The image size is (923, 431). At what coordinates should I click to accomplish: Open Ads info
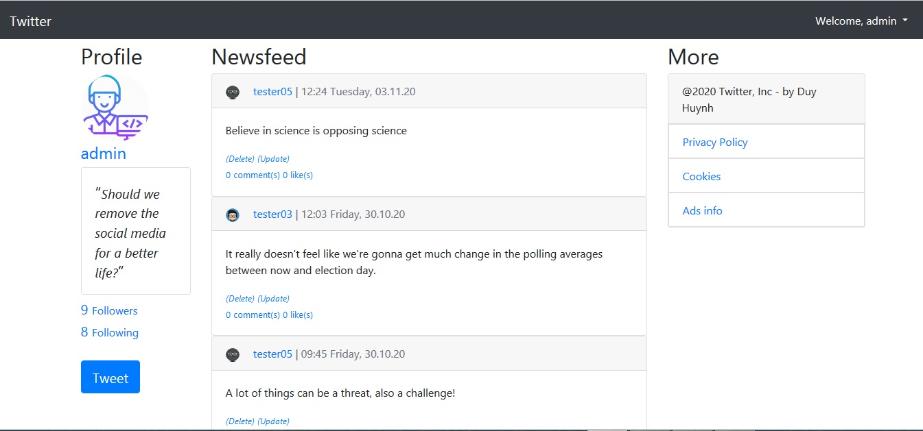[702, 210]
